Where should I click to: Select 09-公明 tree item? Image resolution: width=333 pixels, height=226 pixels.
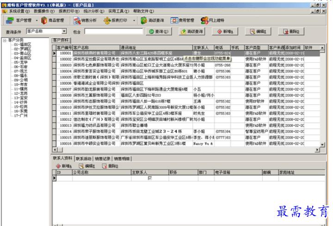point(21,80)
